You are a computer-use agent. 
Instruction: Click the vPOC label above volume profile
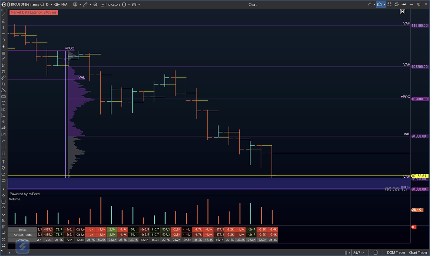pos(70,48)
